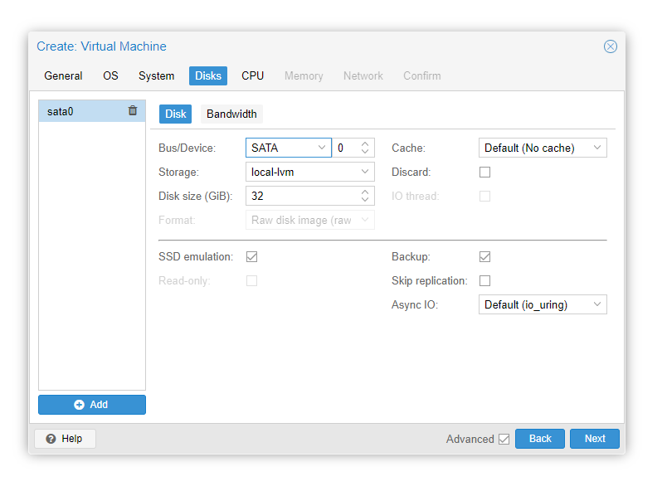Open the Bus/Device dropdown
The width and height of the screenshot is (667, 491).
pos(323,147)
